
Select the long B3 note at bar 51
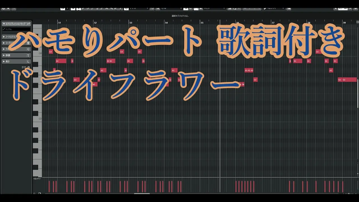[61, 61]
